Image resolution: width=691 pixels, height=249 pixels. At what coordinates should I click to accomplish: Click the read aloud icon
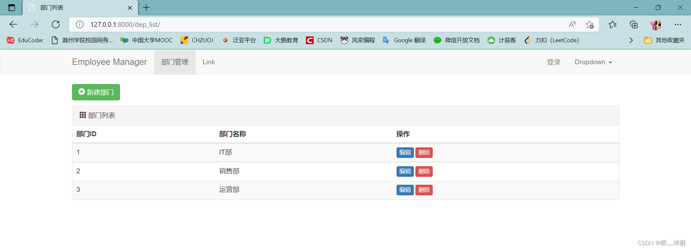click(572, 25)
